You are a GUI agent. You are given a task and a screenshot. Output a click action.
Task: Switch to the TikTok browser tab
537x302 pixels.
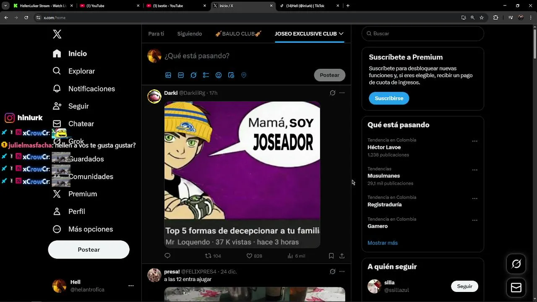[x=309, y=6]
